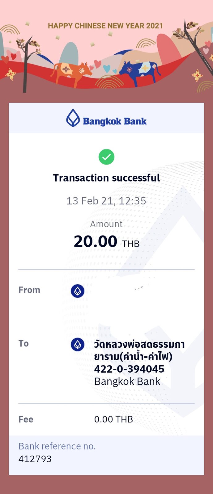Screen dimensions: 213x494
Task: Select the Transaction successful heading
Action: tap(106, 178)
